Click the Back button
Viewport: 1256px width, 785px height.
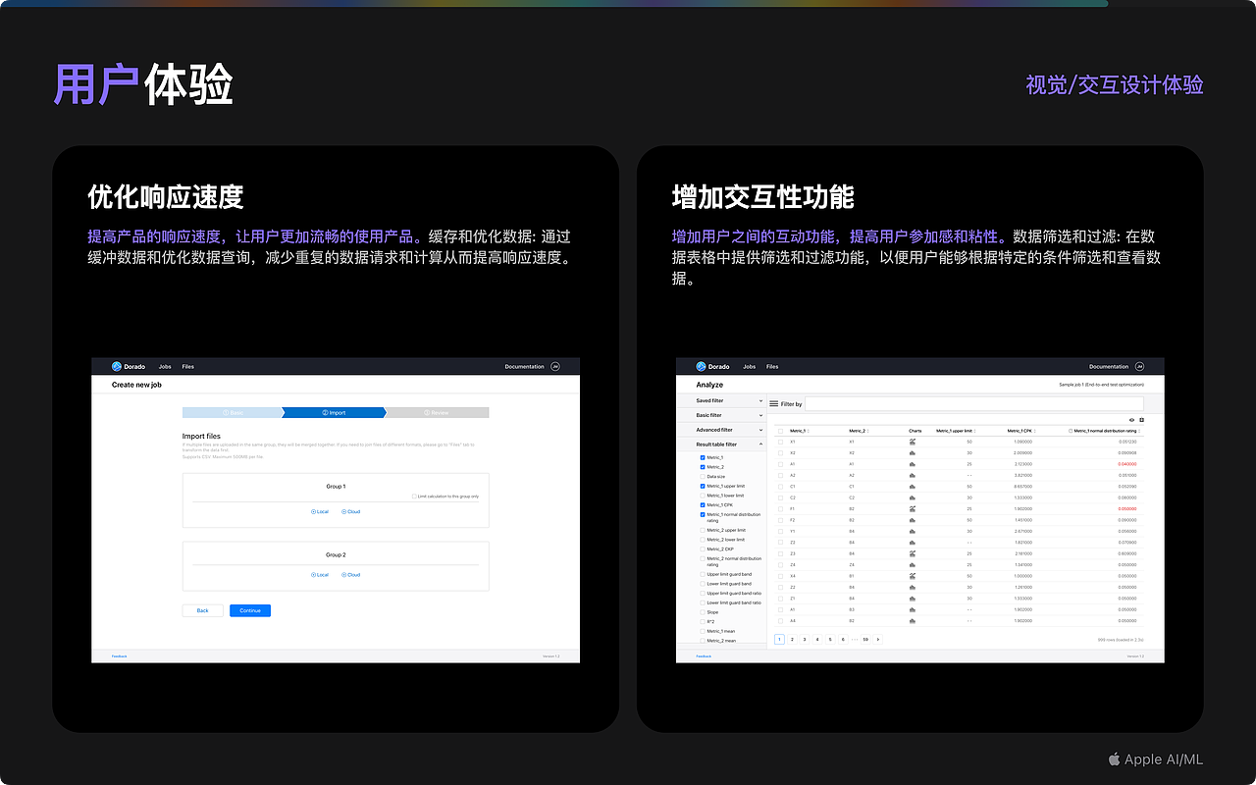202,610
